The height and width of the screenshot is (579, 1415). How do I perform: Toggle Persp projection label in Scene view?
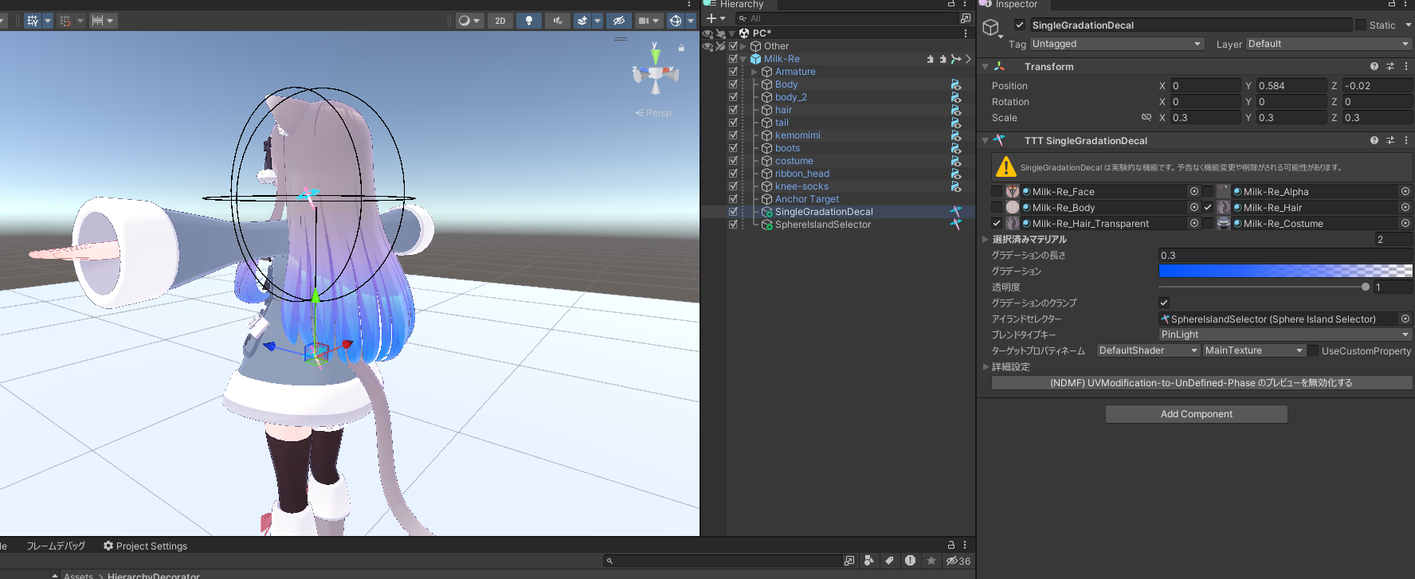(x=653, y=113)
